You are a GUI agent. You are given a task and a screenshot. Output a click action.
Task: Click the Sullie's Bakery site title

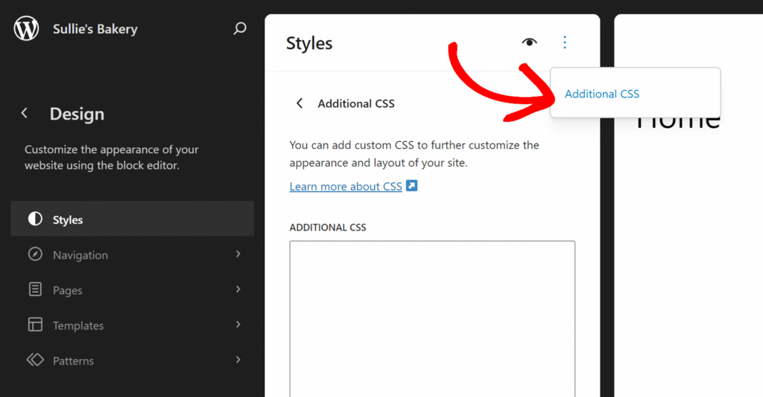click(95, 29)
